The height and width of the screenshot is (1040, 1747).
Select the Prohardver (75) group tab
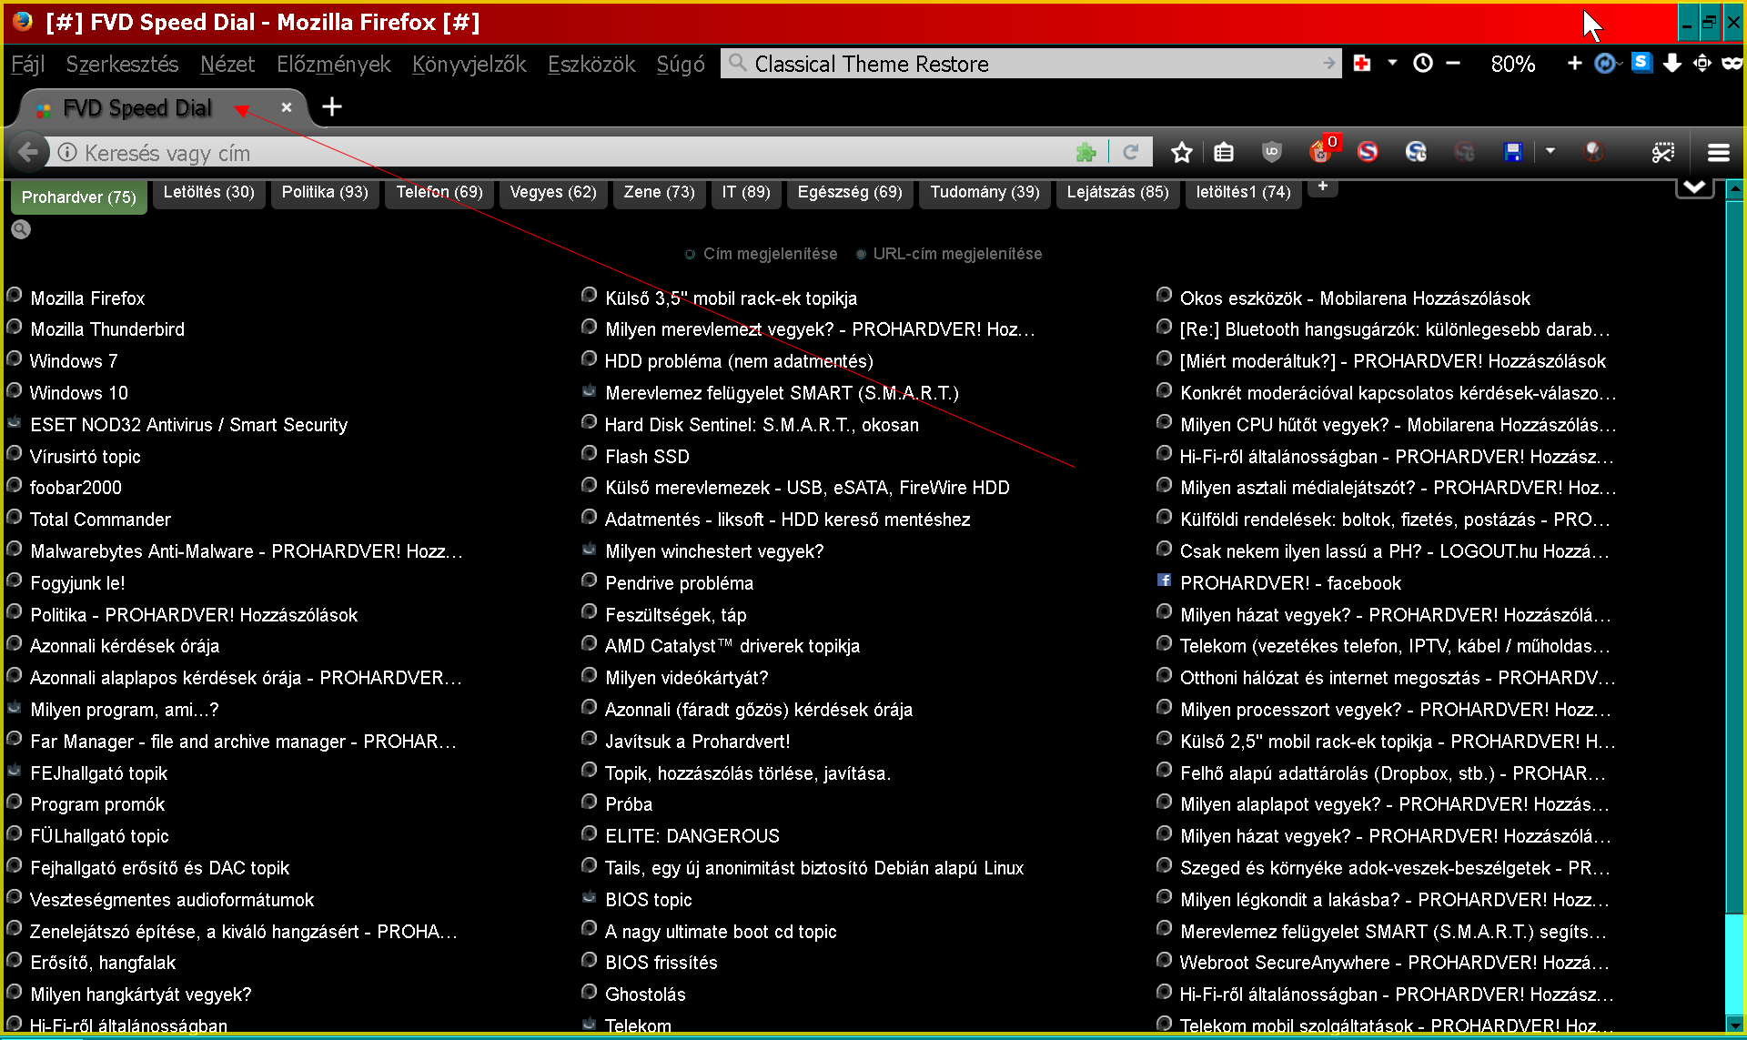(79, 197)
